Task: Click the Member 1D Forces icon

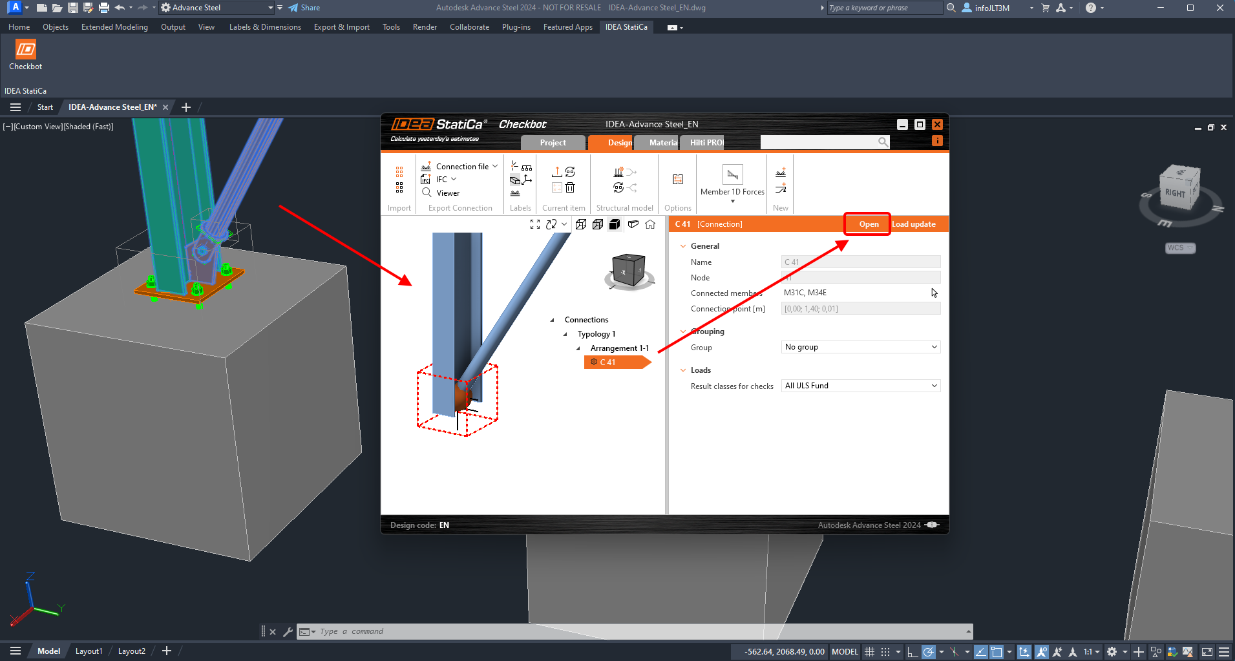Action: pos(732,175)
